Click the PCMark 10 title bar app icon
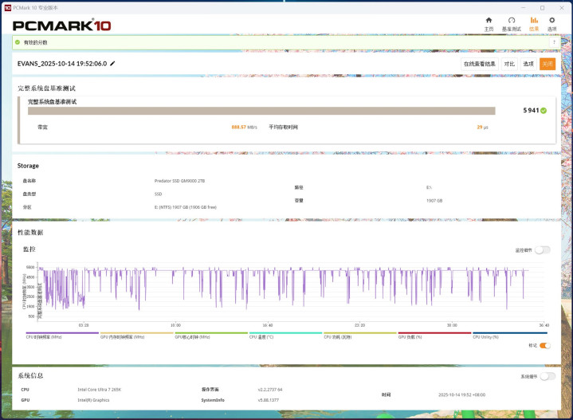Screen dimensions: 573x420 (x=7, y=6)
